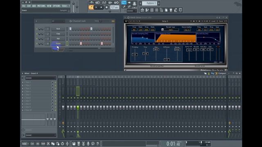Open the Compact mixer layout dropdown
Viewport: 262px width, 147px height.
pos(222,73)
